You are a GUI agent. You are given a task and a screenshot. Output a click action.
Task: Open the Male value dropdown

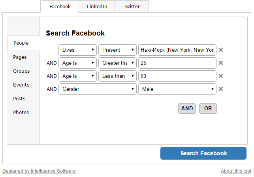click(177, 89)
